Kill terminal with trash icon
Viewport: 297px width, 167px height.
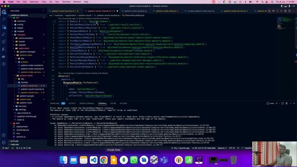click(x=287, y=103)
